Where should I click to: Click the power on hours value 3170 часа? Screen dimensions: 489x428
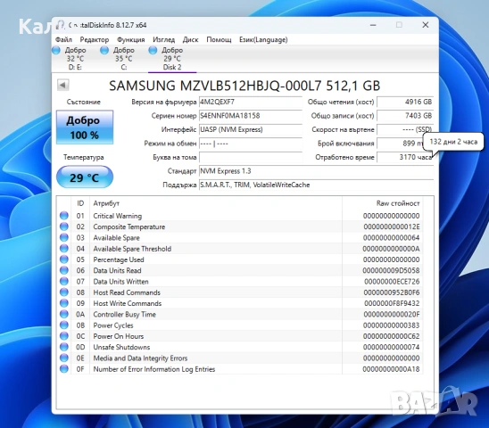point(405,157)
